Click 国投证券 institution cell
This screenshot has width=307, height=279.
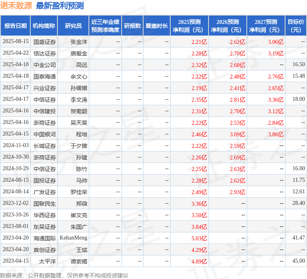pyautogui.click(x=45, y=180)
